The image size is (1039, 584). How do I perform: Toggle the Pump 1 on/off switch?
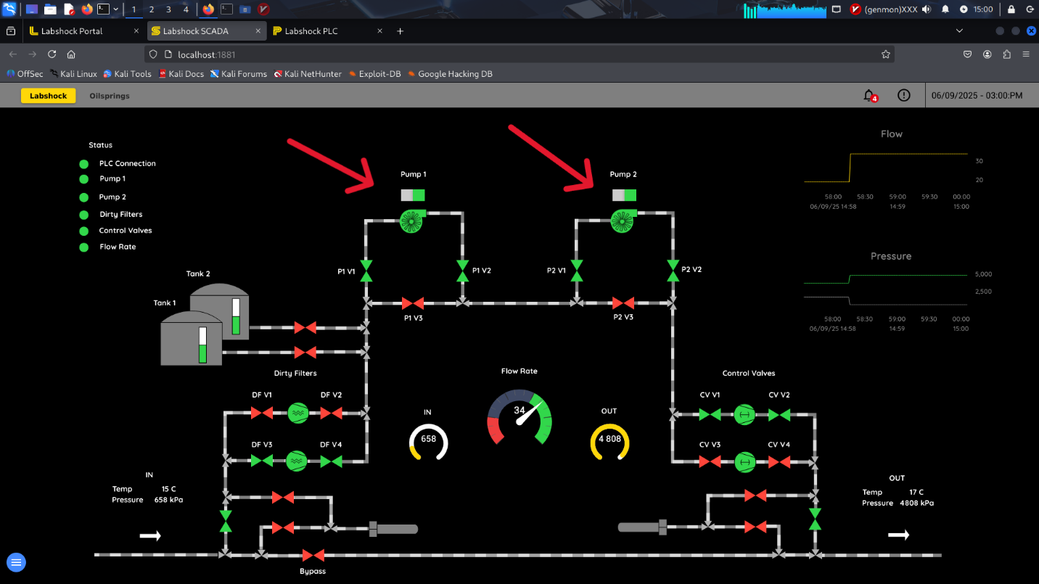click(x=413, y=195)
